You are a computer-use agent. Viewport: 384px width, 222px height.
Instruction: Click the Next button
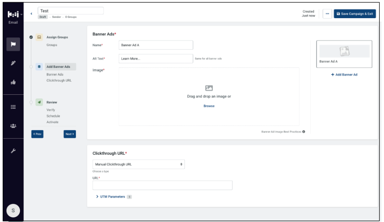tap(70, 134)
